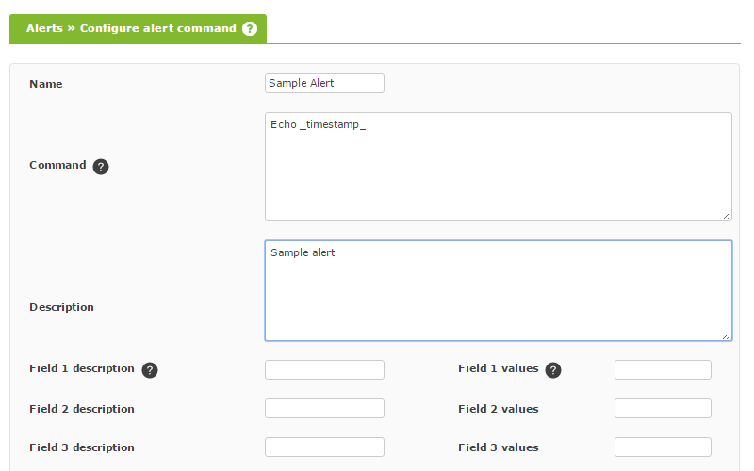Focus the Field 1 values input box
Viewport: 754px width, 471px height.
pos(663,369)
